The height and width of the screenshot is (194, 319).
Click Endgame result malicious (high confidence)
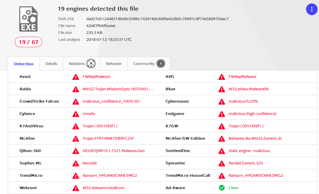(252, 114)
